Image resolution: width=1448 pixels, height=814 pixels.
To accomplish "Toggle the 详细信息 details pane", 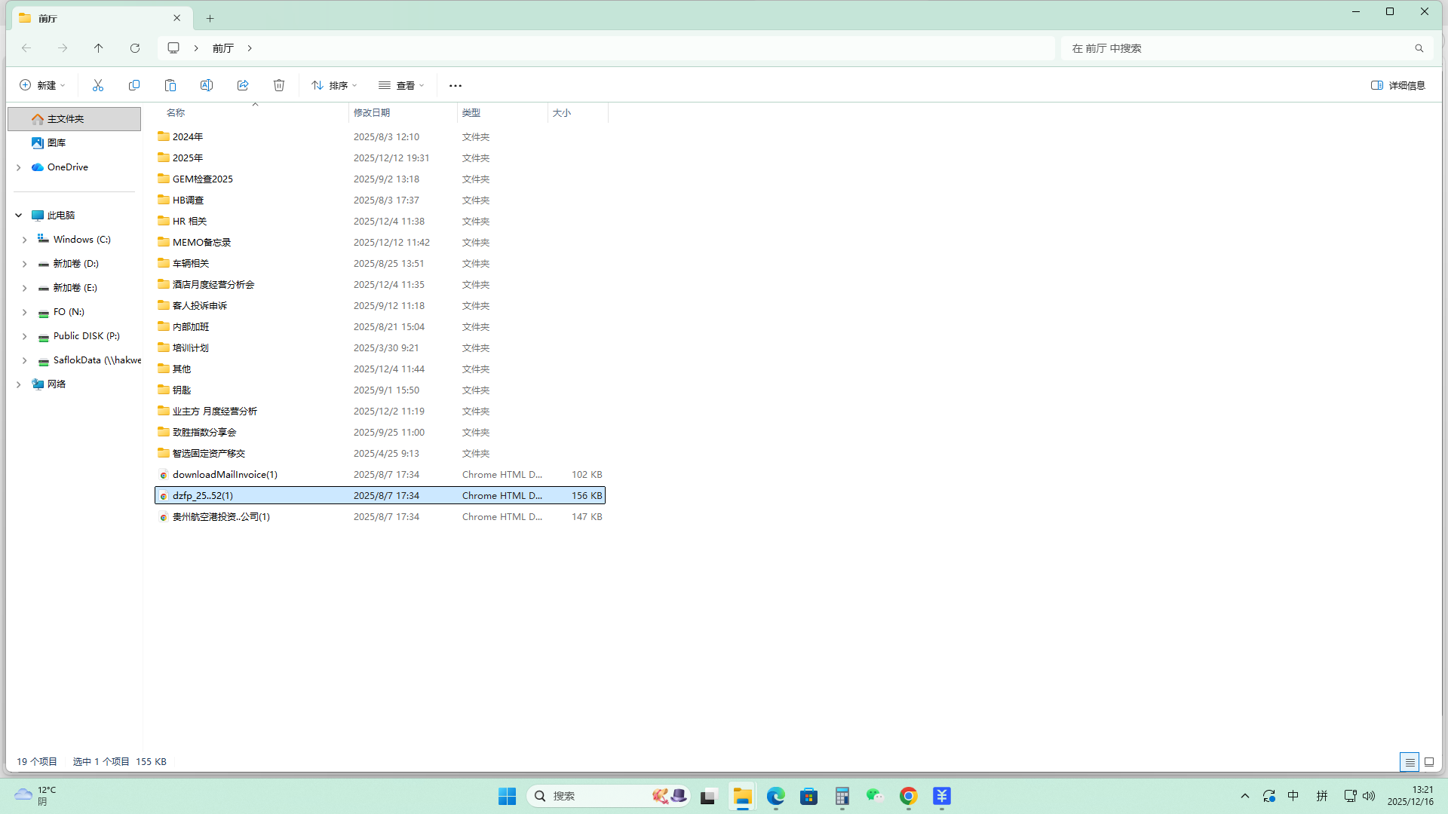I will 1397,85.
